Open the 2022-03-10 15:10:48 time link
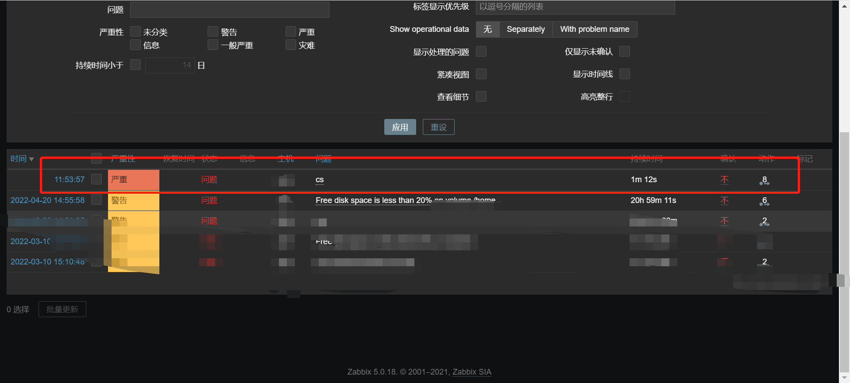 tap(47, 262)
